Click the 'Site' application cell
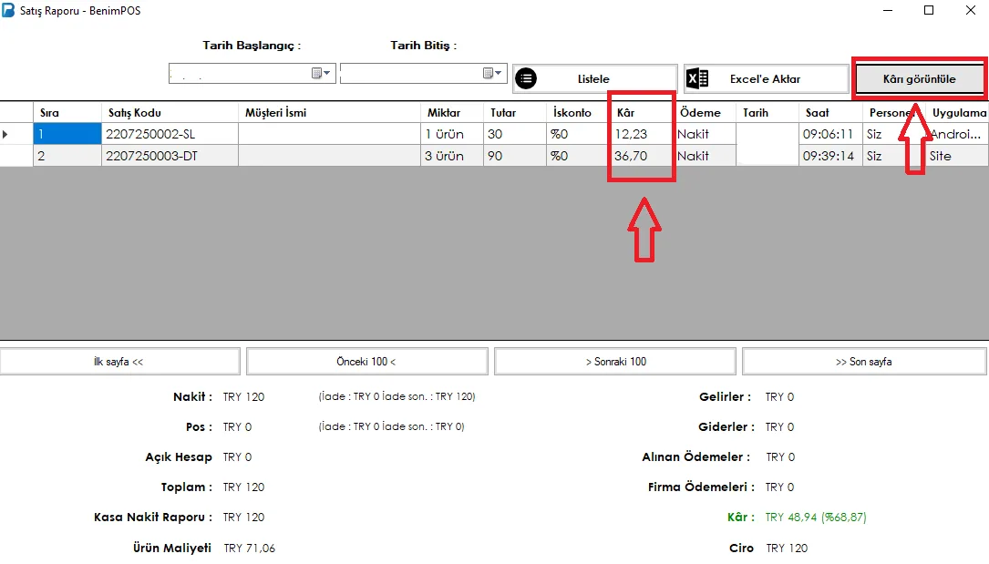Viewport: 989px width, 564px height. (x=957, y=156)
